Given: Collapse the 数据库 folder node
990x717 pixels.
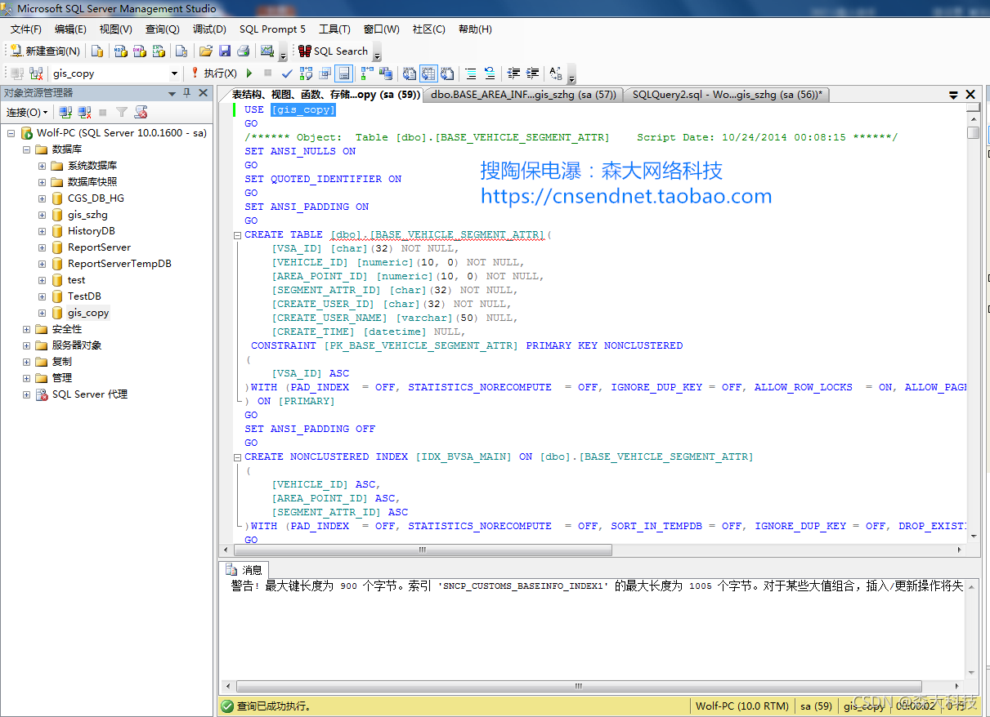Looking at the screenshot, I should (26, 149).
